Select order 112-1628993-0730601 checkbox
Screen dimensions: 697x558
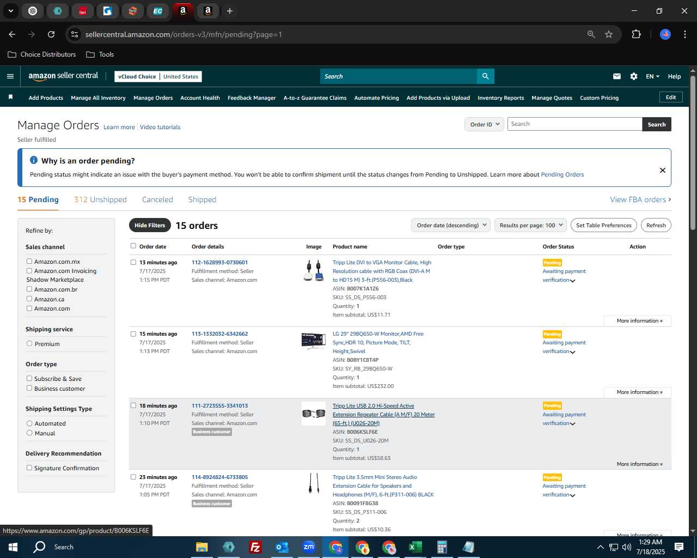[133, 262]
